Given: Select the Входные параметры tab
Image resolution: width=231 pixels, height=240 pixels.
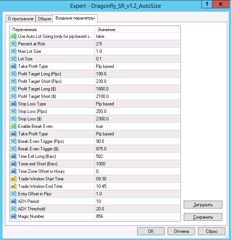Looking at the screenshot, I should point(75,18).
